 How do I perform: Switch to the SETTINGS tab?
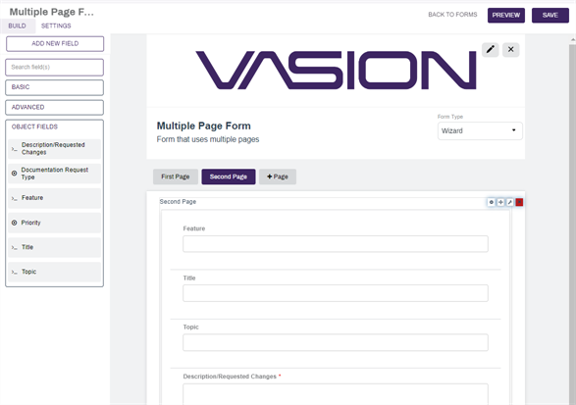tap(56, 25)
